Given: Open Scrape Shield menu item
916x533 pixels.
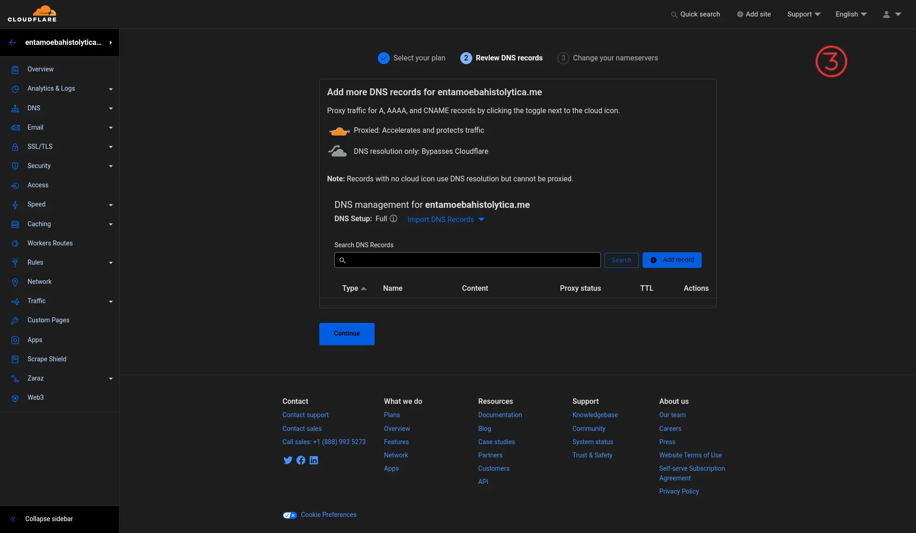Looking at the screenshot, I should (47, 359).
